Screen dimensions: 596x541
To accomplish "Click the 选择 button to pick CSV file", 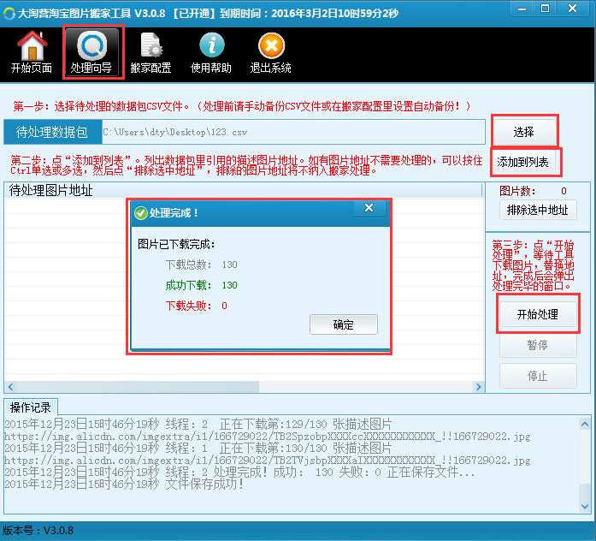I will (x=524, y=132).
